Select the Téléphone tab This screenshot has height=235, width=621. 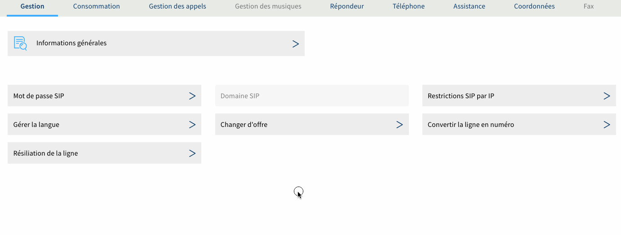click(x=408, y=6)
